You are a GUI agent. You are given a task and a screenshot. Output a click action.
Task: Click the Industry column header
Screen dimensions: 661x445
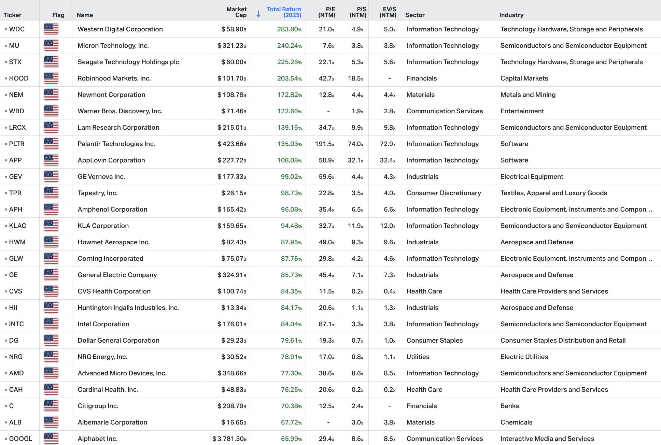pyautogui.click(x=511, y=15)
